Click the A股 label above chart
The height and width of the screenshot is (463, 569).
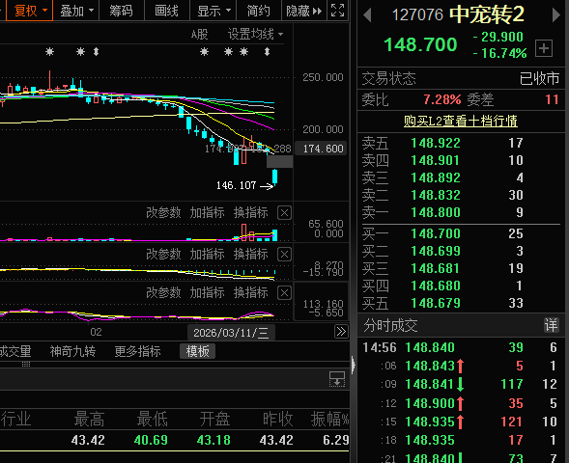(200, 35)
